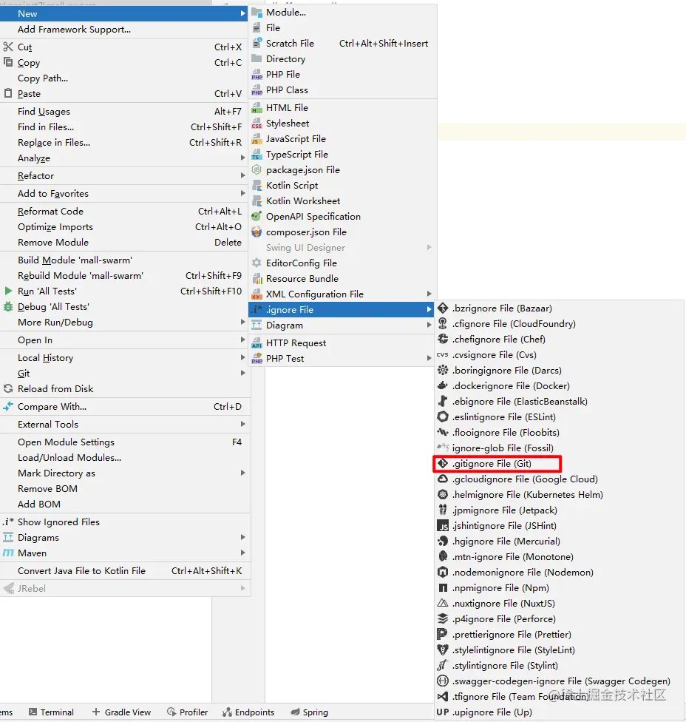Click the Docker whale icon for .dockerignore
The image size is (686, 722).
point(443,386)
